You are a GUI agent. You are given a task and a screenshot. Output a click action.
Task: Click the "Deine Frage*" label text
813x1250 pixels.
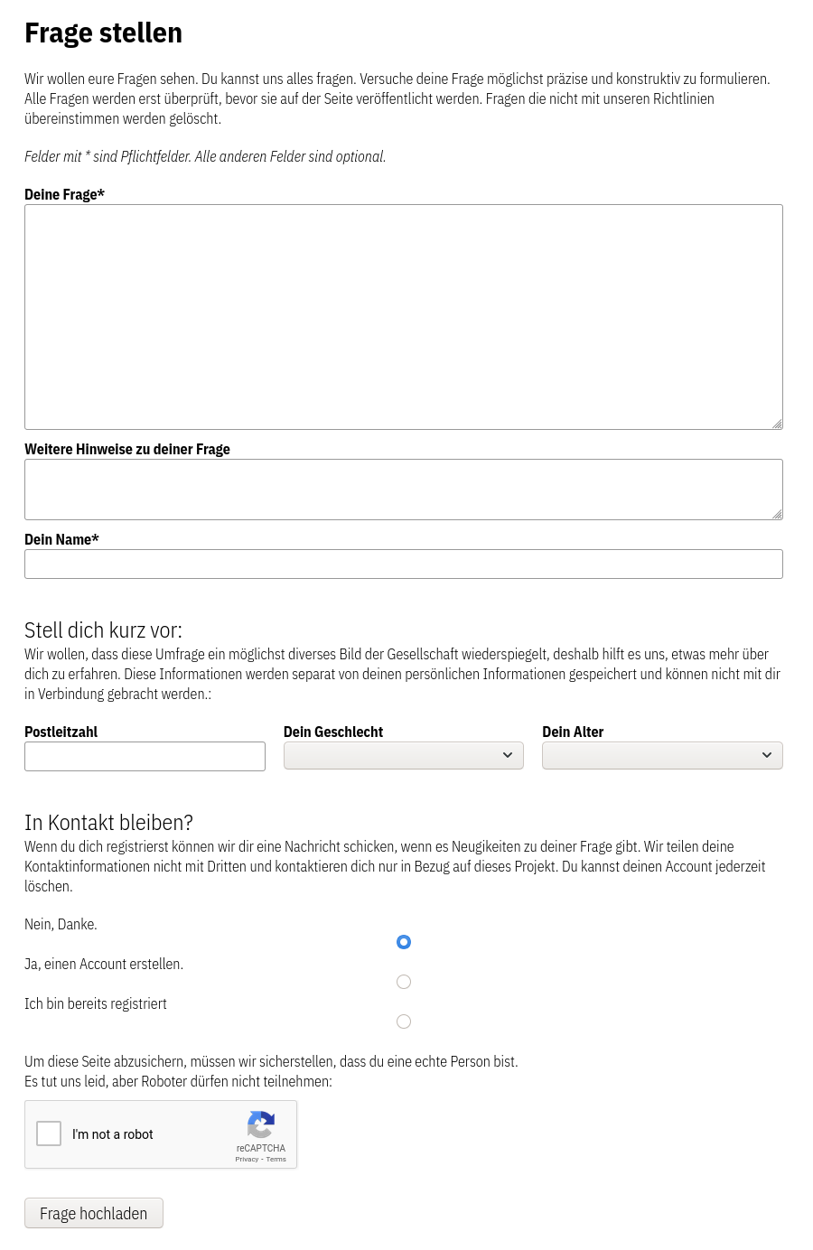(64, 194)
